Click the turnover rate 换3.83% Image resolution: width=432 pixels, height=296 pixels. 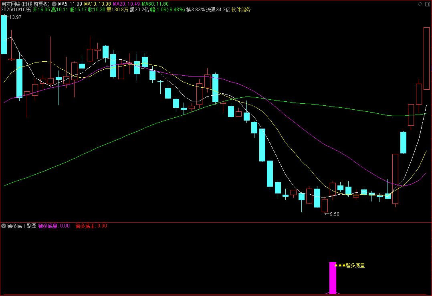196,10
